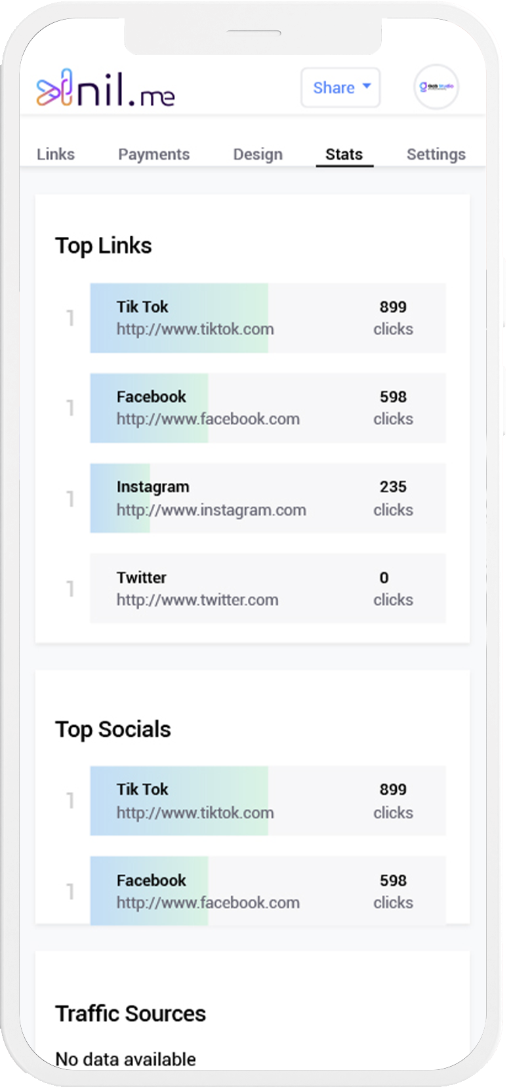The width and height of the screenshot is (511, 1089).
Task: Open the Payments tab
Action: point(153,154)
